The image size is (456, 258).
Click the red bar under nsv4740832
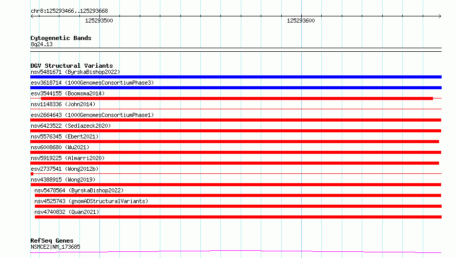(238, 217)
